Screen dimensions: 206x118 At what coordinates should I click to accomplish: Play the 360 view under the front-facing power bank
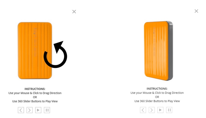coord(38,110)
